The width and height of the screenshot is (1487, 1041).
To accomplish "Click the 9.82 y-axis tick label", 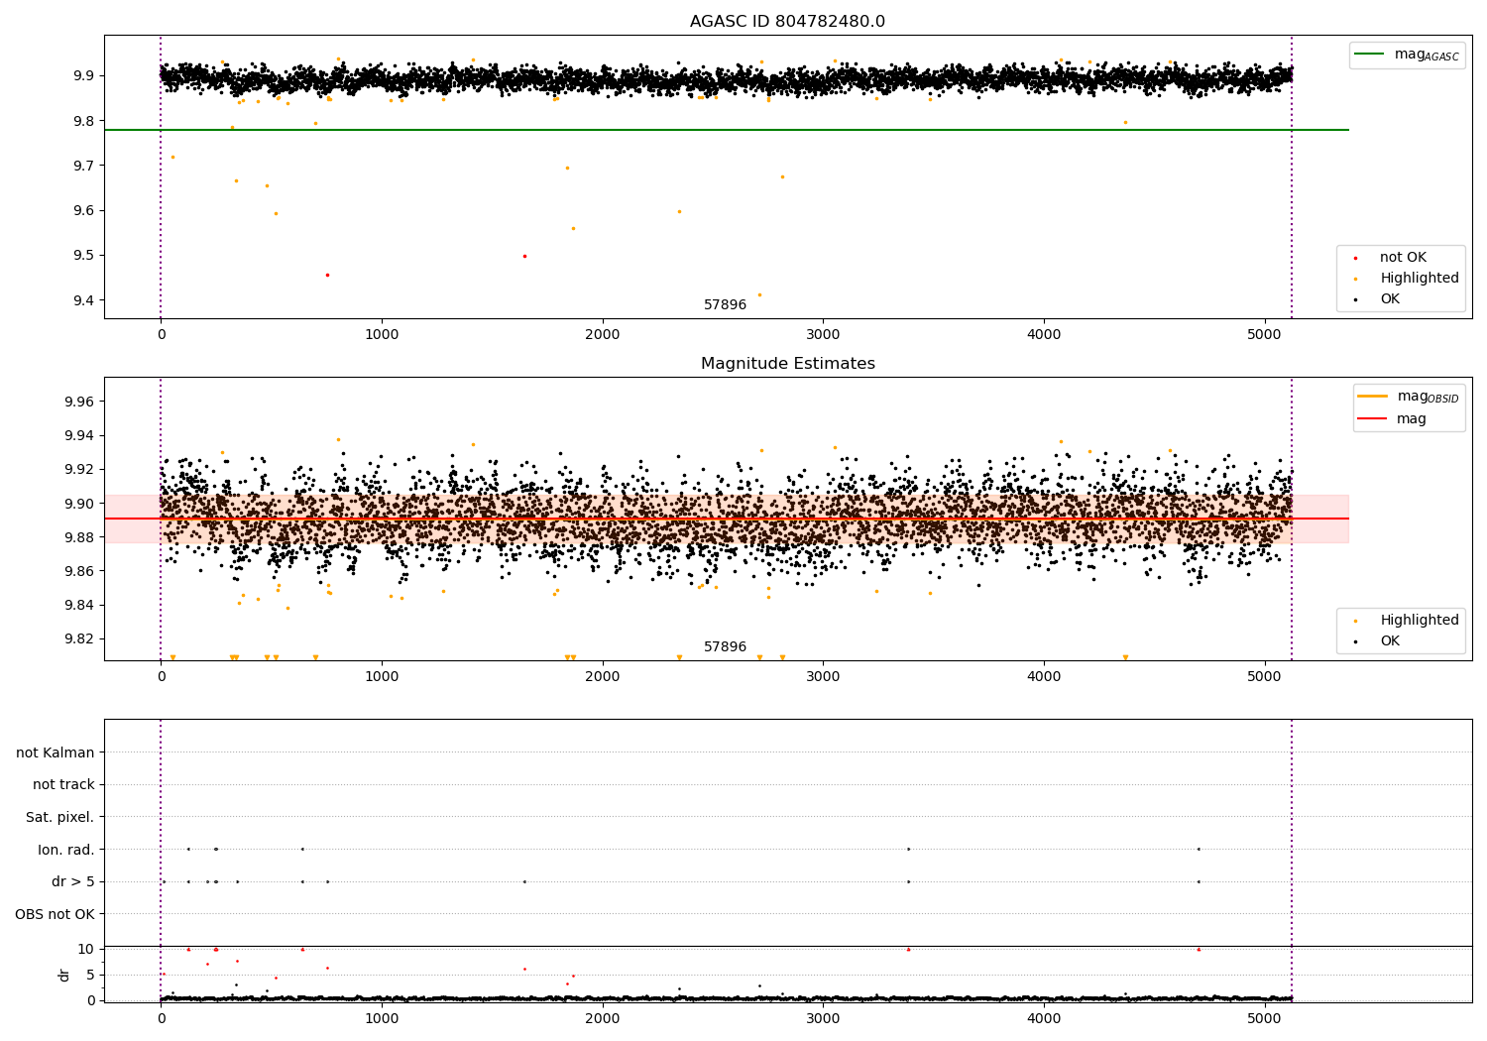I will point(79,638).
